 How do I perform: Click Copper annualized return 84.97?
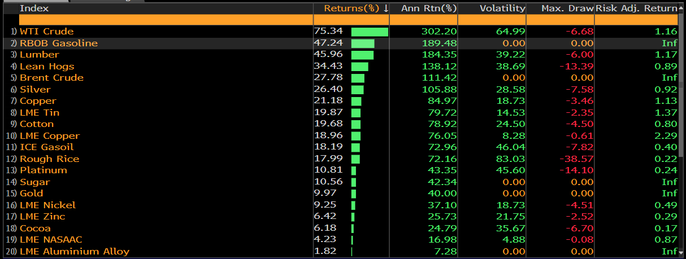pos(444,101)
